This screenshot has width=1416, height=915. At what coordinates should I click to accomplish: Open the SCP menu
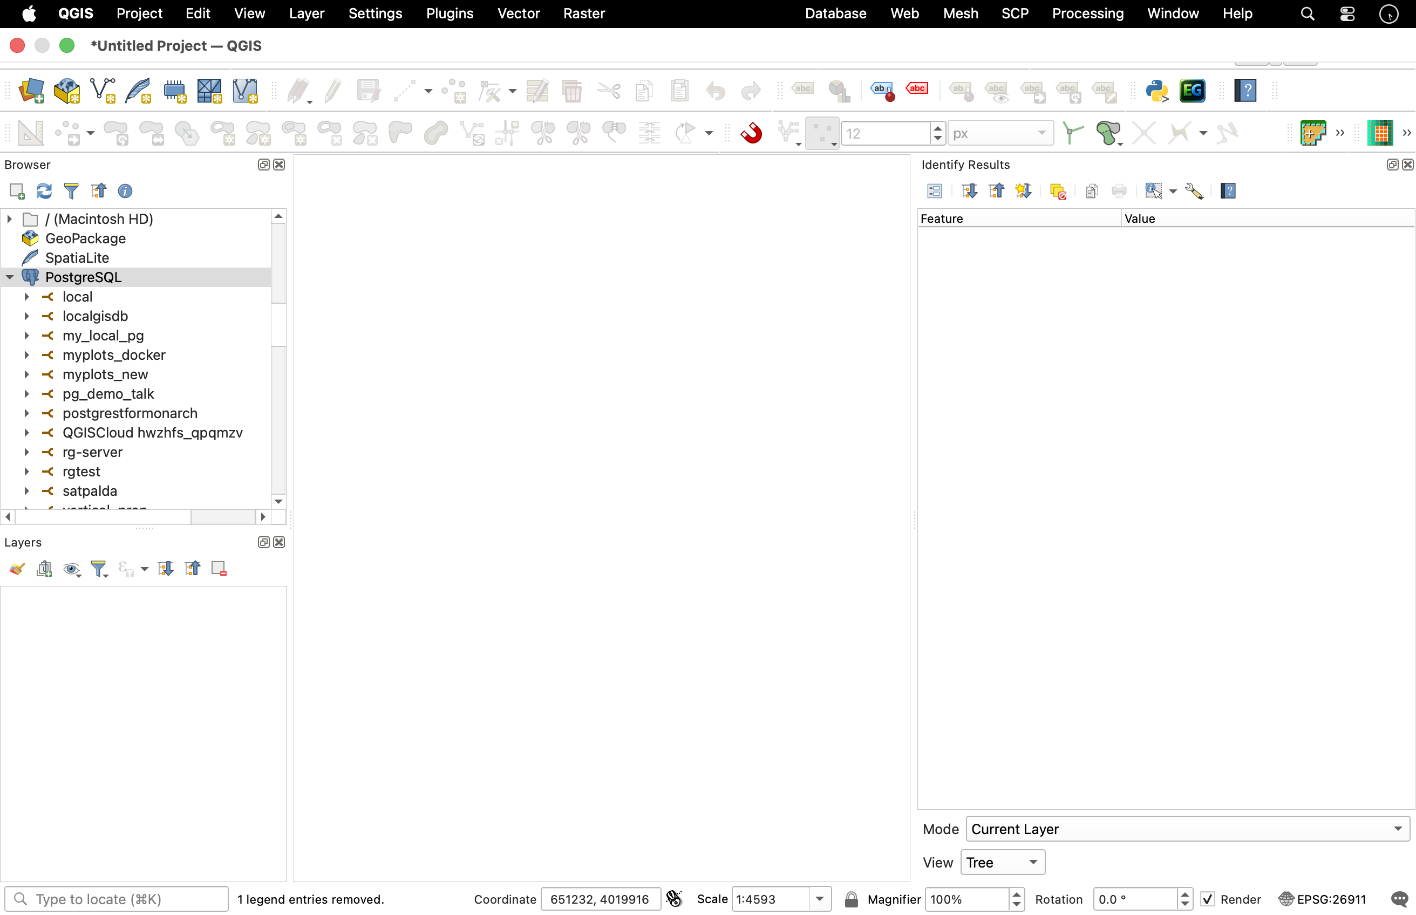1015,13
